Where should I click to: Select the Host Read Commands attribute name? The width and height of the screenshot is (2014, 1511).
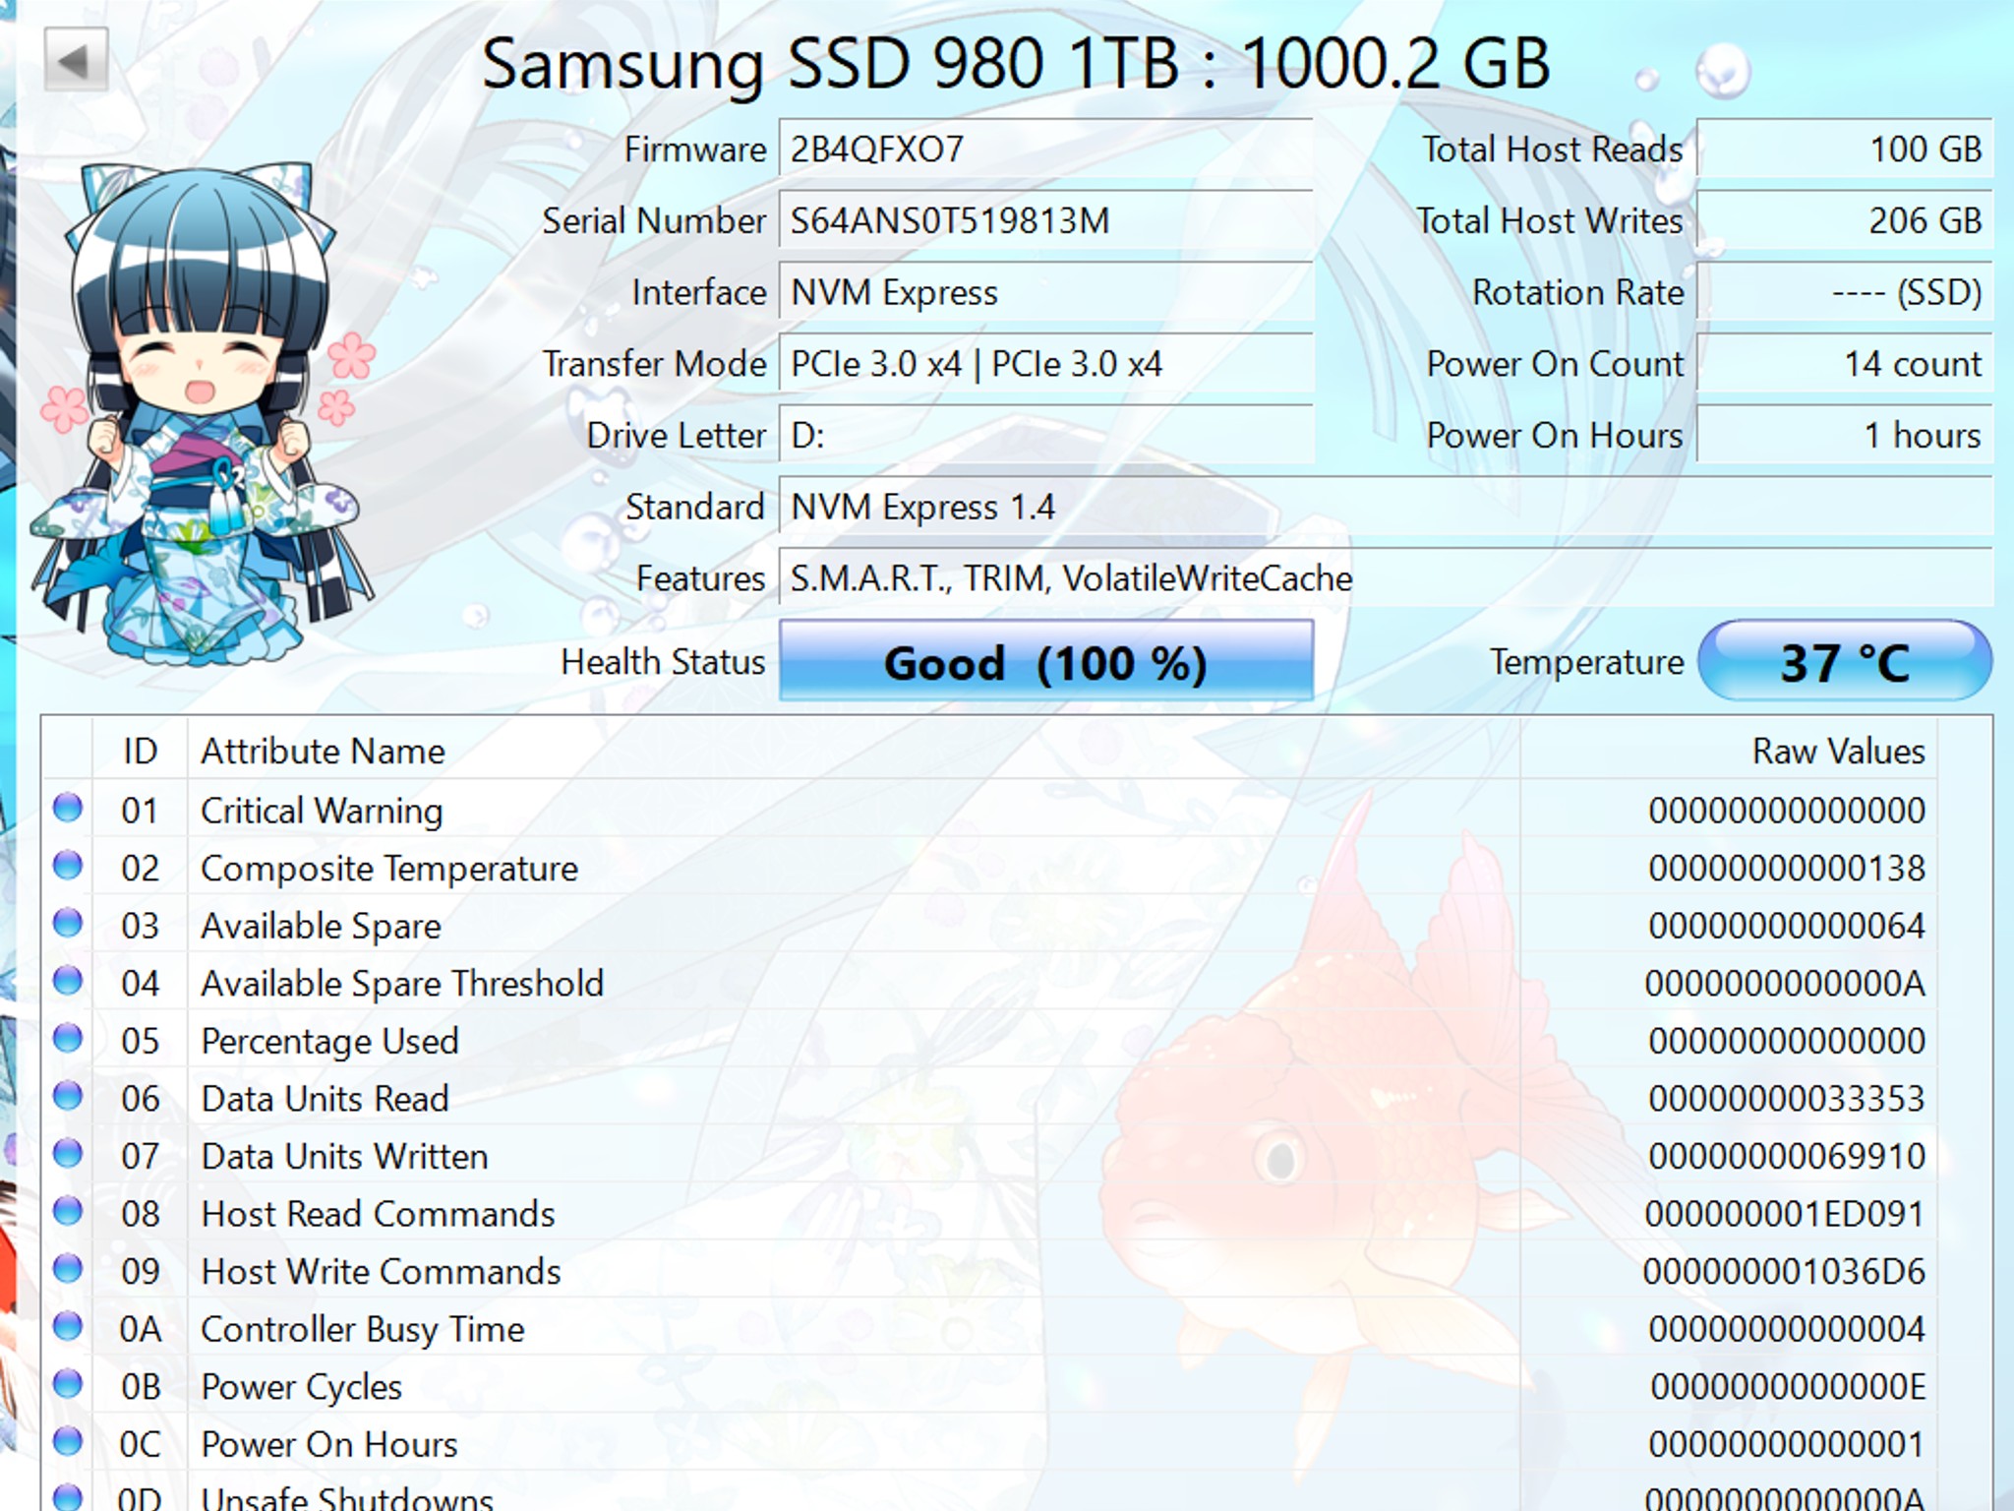[378, 1213]
